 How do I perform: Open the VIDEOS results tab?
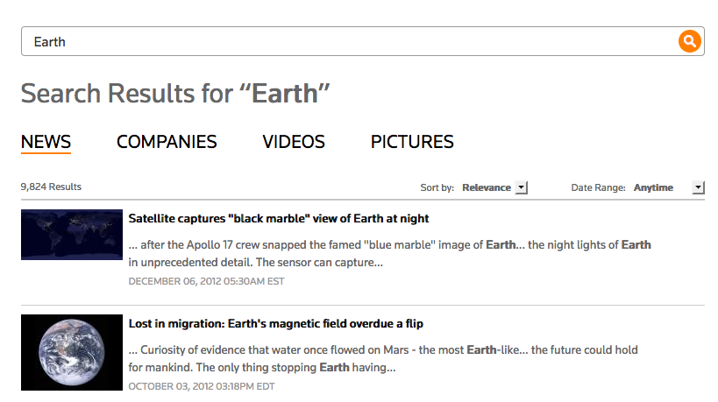(294, 142)
